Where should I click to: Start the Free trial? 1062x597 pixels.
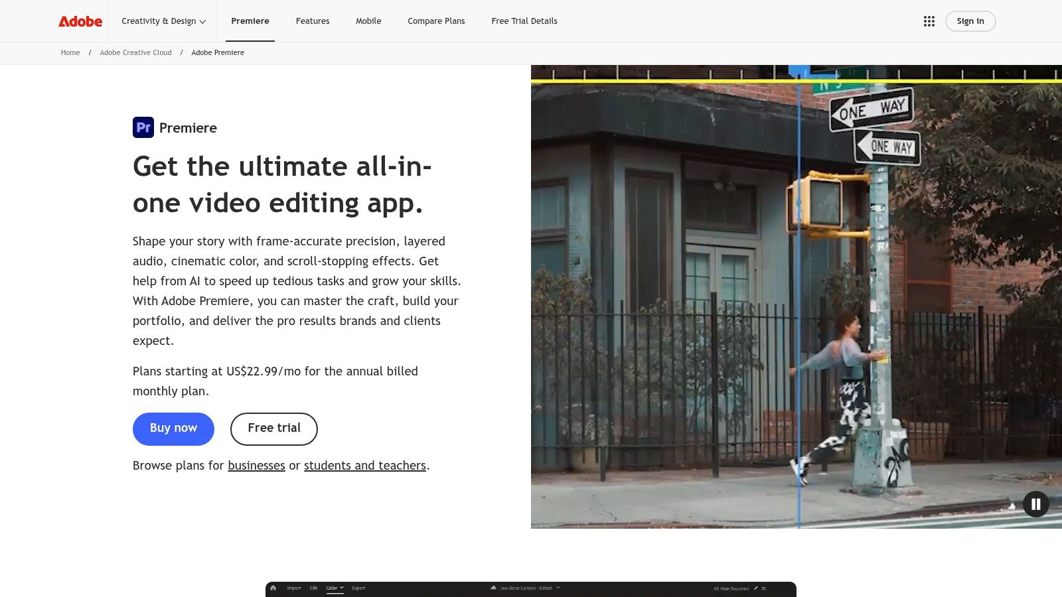[274, 429]
